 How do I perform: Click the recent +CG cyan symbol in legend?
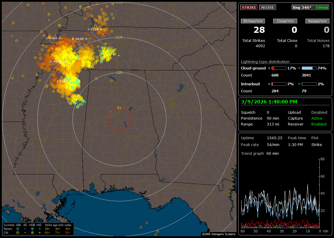tap(32, 229)
